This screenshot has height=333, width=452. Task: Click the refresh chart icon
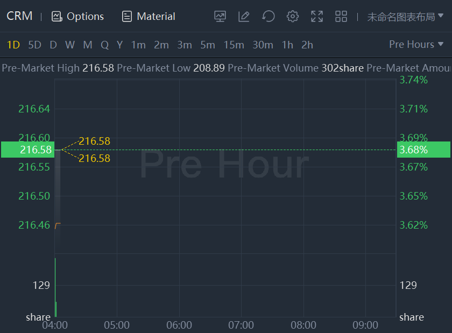pos(268,16)
